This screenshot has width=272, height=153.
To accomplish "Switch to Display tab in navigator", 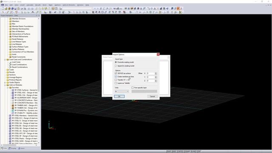I will tap(12, 148).
